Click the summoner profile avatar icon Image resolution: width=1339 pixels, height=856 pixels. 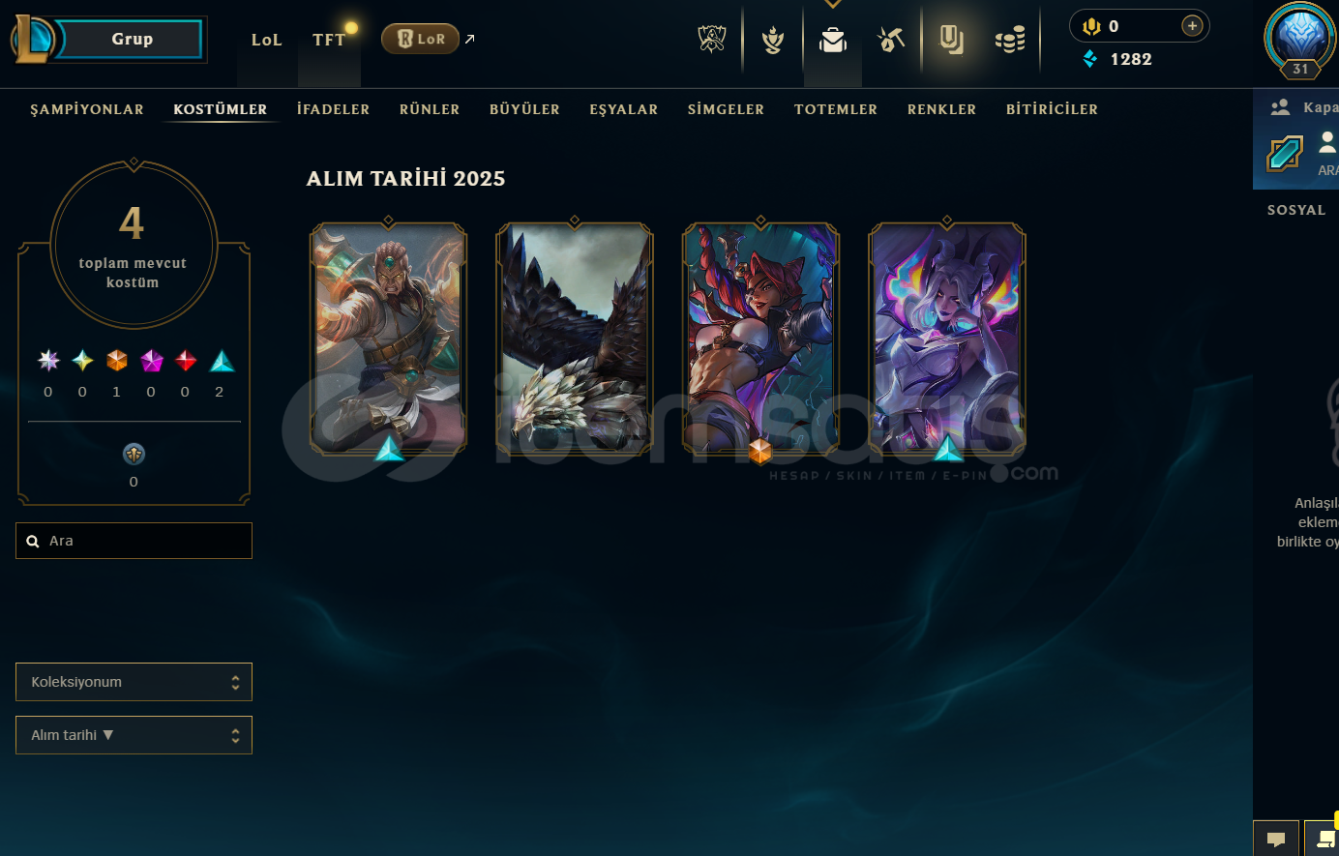1299,39
